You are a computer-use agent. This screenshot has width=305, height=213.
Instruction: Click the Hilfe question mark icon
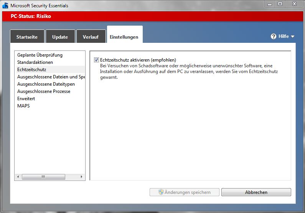click(273, 36)
